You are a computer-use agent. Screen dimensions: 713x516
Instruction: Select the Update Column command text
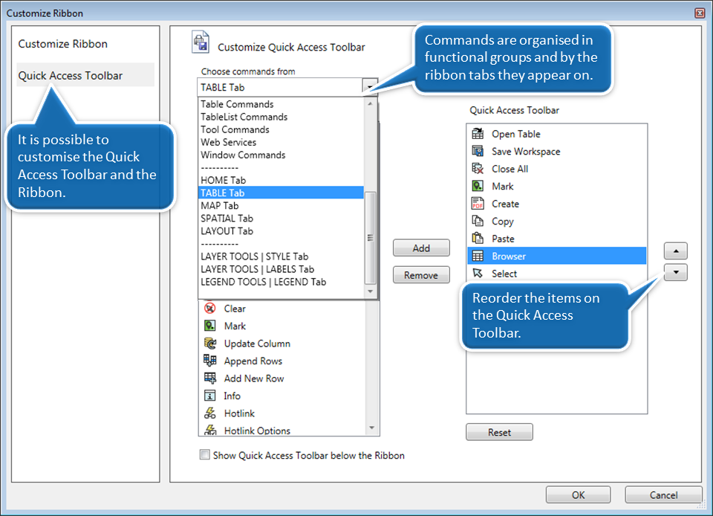pos(257,344)
